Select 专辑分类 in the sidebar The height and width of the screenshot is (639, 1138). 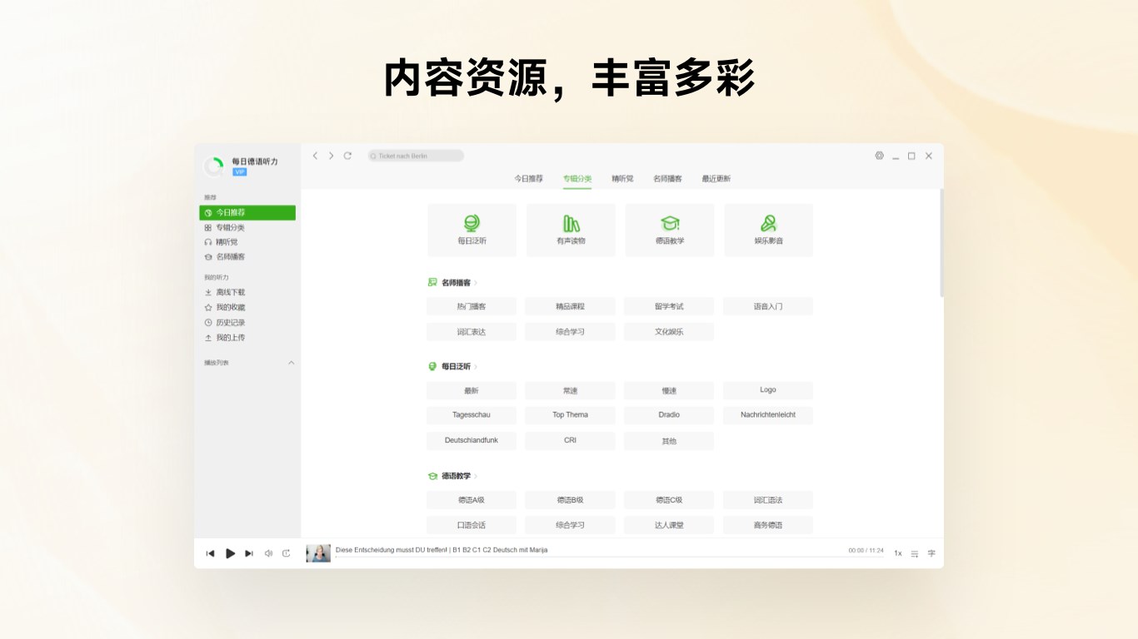(x=247, y=228)
